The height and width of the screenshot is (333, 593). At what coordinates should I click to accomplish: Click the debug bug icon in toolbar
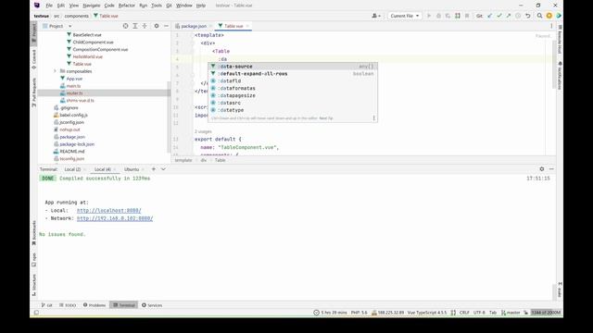tap(438, 16)
